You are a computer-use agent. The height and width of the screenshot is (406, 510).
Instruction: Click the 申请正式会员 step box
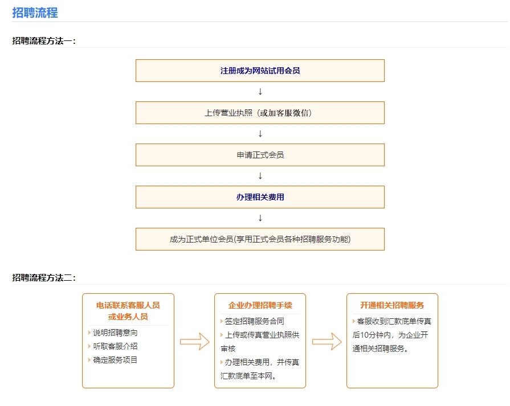260,155
